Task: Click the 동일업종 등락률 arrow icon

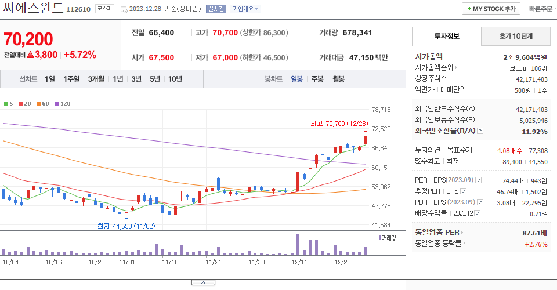Action: pyautogui.click(x=464, y=244)
